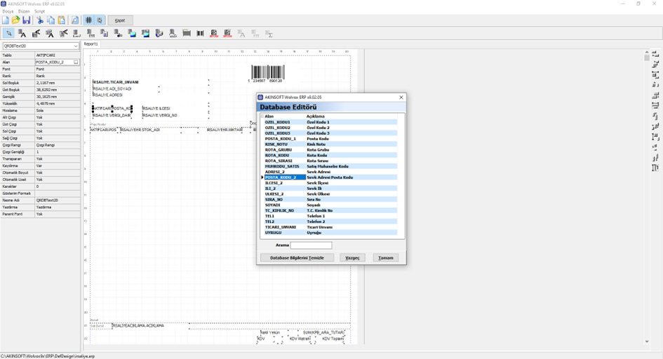Select the ULKESI_2 row
The height and width of the screenshot is (359, 663).
click(x=330, y=194)
